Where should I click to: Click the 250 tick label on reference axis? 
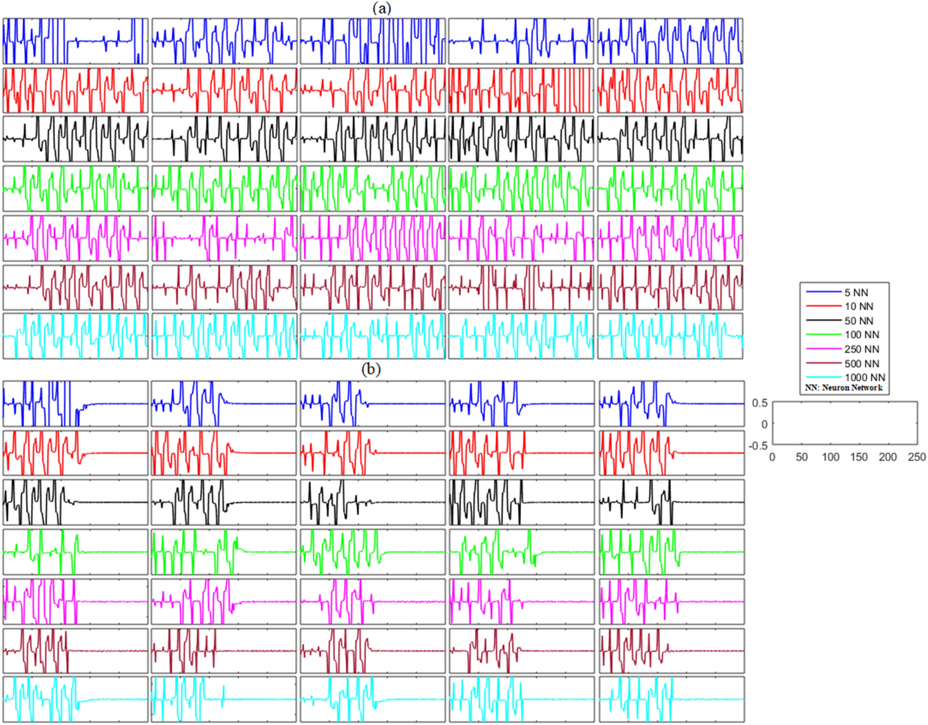(916, 456)
